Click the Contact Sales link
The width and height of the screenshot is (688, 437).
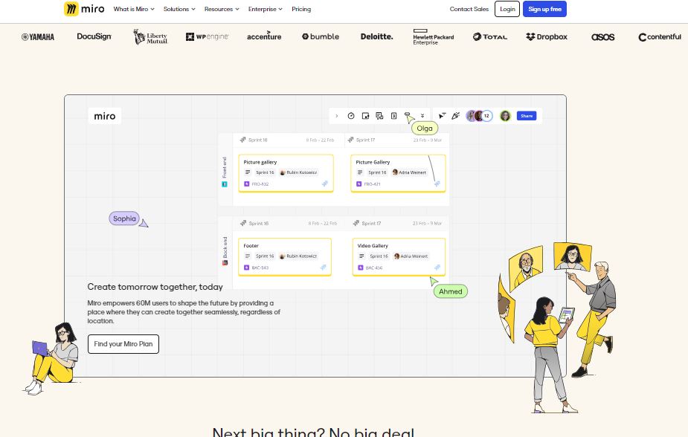(469, 9)
